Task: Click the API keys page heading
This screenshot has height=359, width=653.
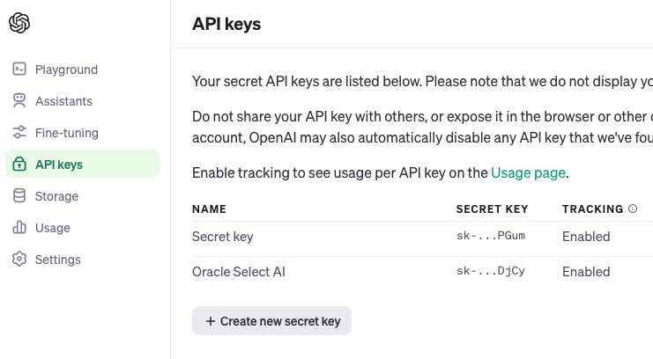Action: (x=226, y=24)
